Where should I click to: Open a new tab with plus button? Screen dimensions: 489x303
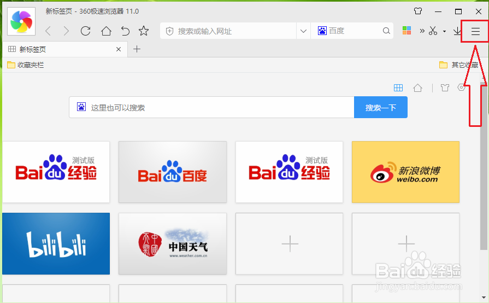click(137, 49)
